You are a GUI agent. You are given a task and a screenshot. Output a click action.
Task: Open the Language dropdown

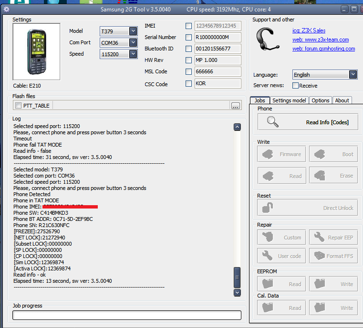coord(353,74)
